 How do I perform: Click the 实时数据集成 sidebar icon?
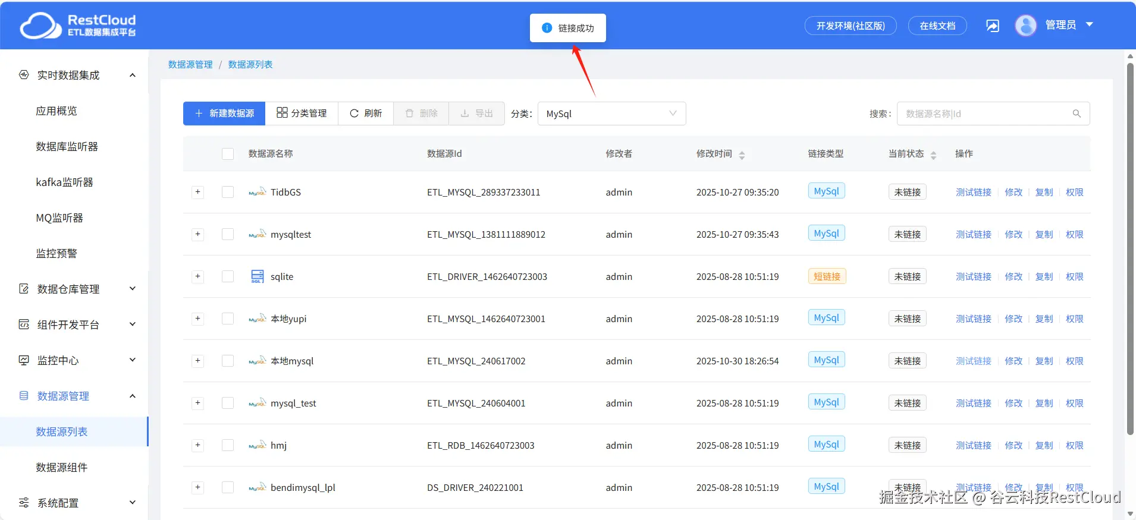(x=24, y=75)
